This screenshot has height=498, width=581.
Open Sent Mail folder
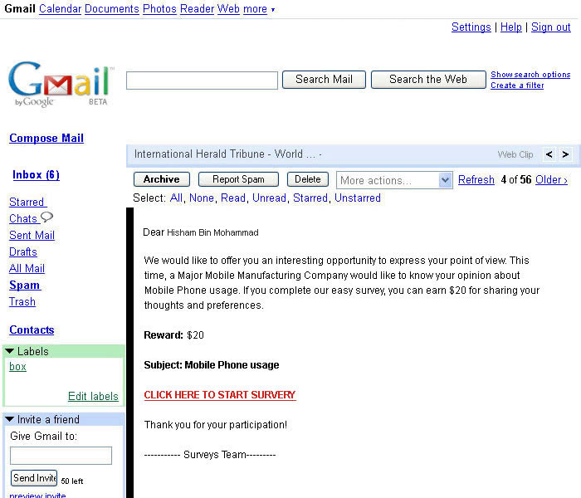[32, 235]
